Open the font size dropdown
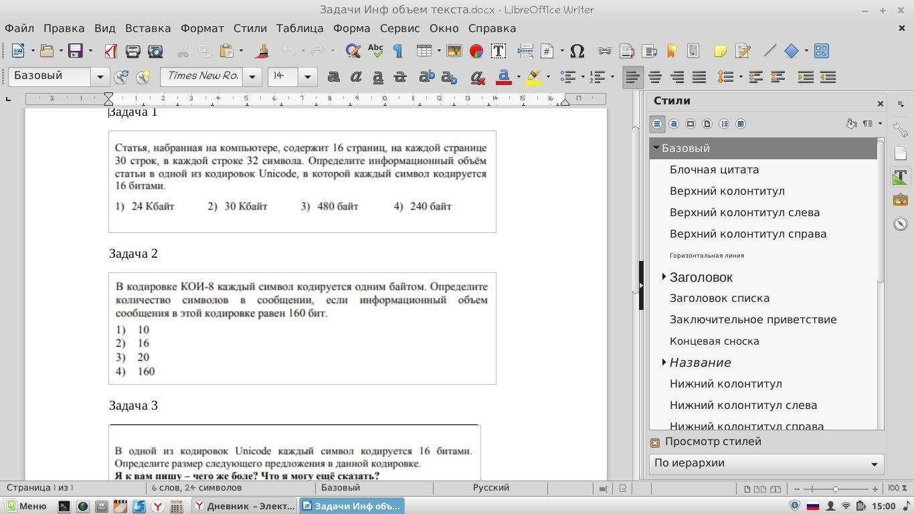914x514 pixels. [307, 77]
